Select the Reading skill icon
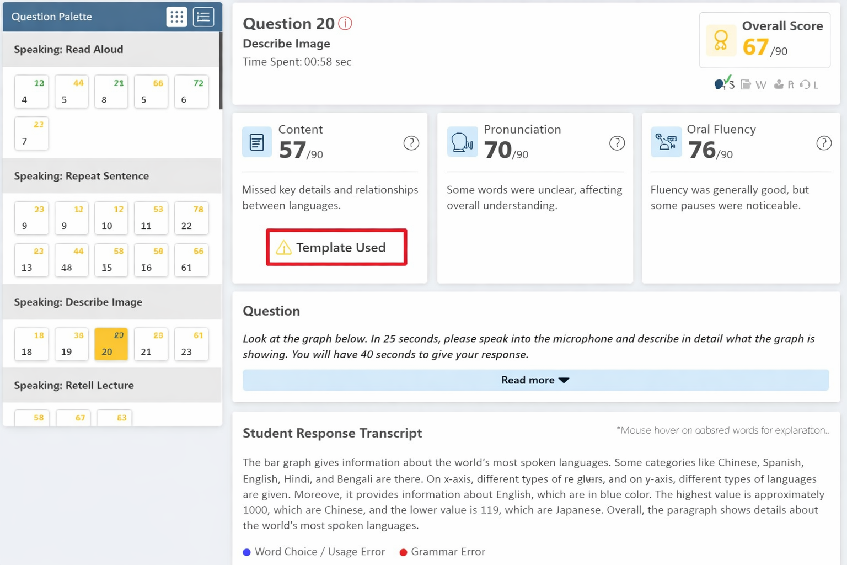The image size is (847, 565). [x=784, y=84]
